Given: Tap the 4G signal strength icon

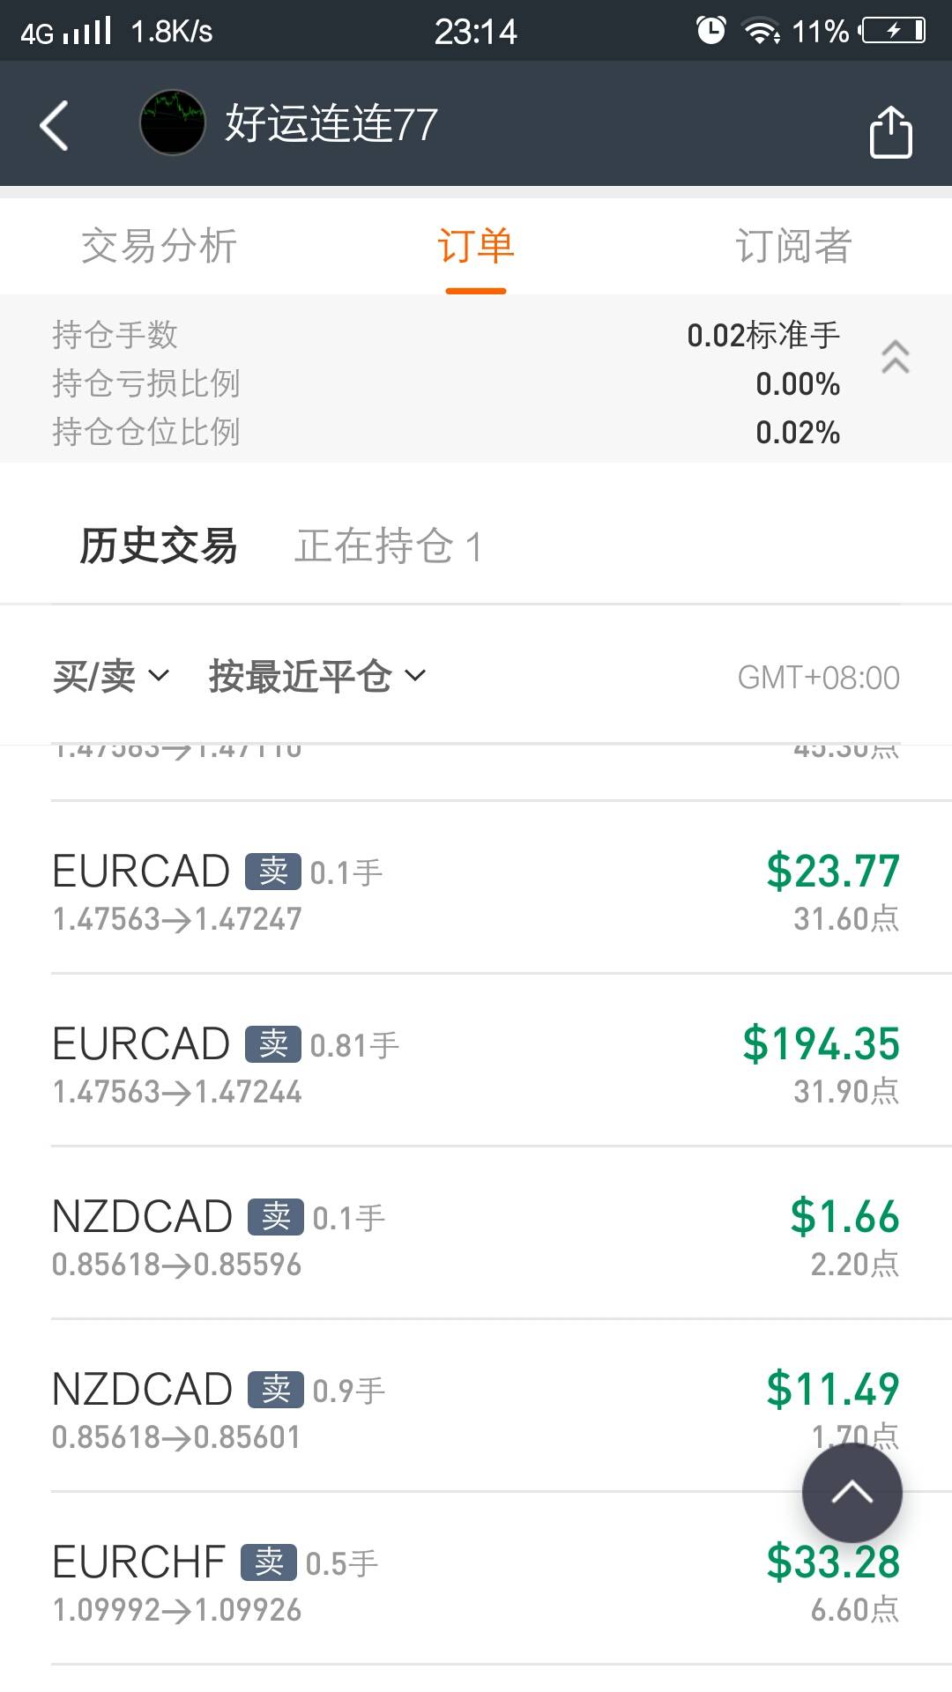Looking at the screenshot, I should 66,32.
